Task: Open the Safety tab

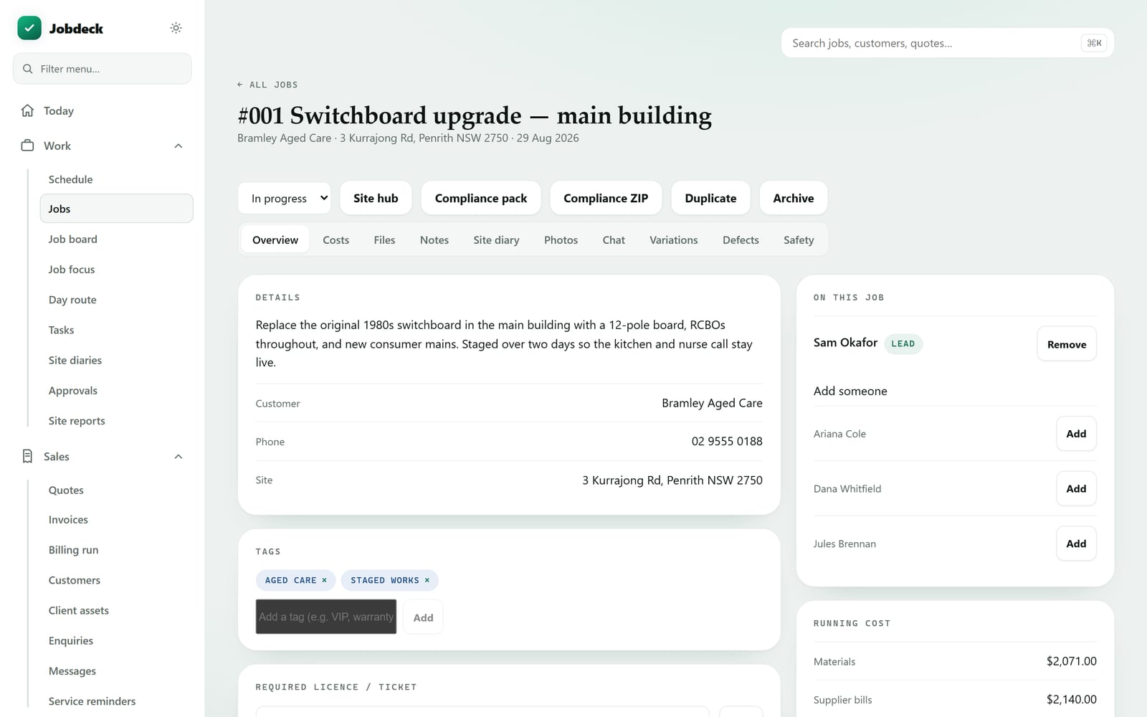Action: click(x=799, y=239)
